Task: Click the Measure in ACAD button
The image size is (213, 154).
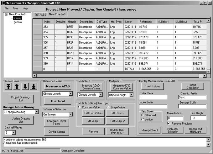Action: click(58, 86)
